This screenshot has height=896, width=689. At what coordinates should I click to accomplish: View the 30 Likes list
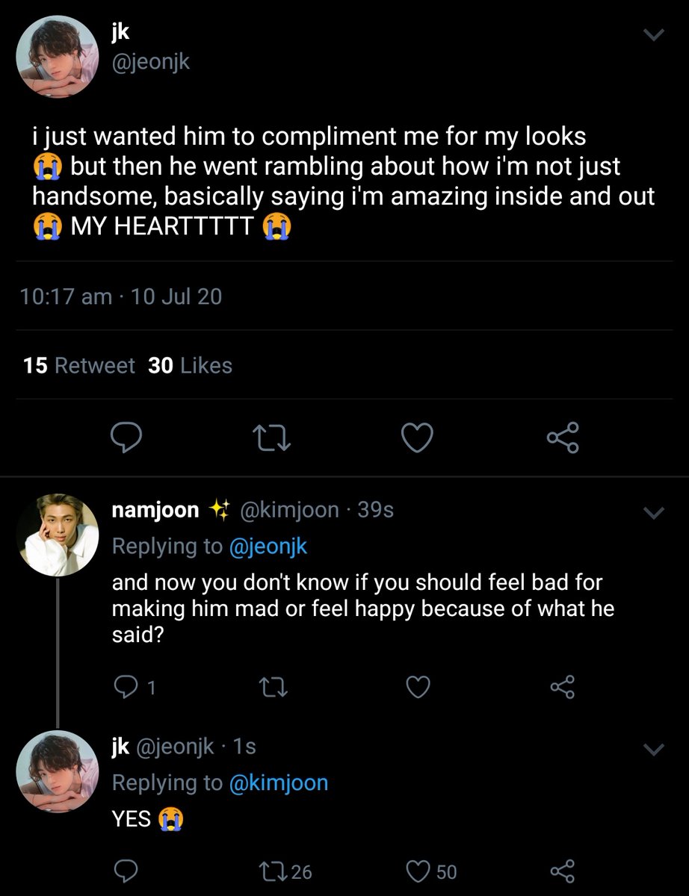coord(190,365)
